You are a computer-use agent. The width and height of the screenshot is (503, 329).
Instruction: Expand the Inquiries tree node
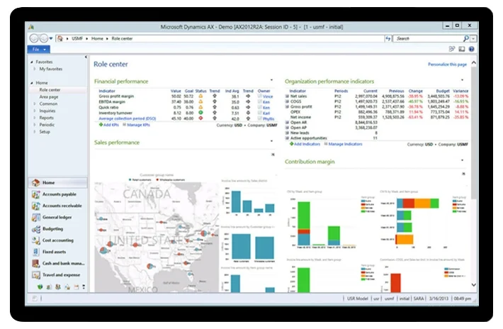(34, 111)
